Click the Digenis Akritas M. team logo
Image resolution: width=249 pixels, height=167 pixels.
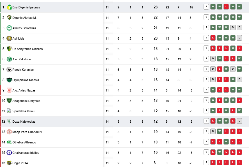[9, 18]
